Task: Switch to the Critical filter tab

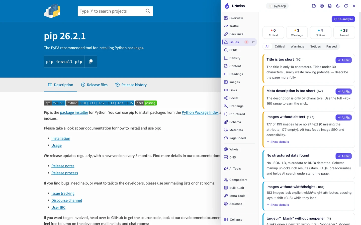Action: coord(280,46)
